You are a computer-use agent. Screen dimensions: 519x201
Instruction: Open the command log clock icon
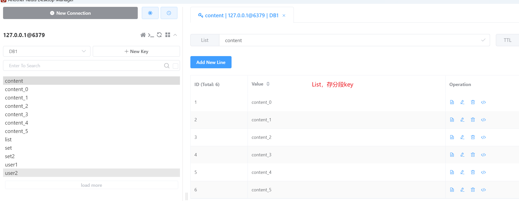(169, 13)
